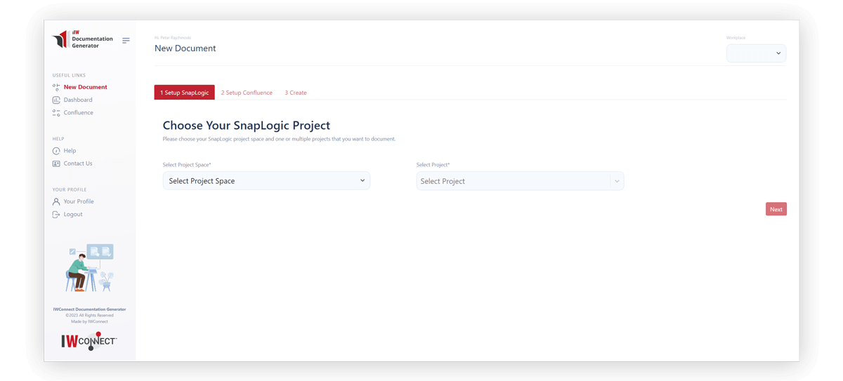Click the Choose Your SnapLogic Project heading
The image size is (843, 381).
[247, 126]
